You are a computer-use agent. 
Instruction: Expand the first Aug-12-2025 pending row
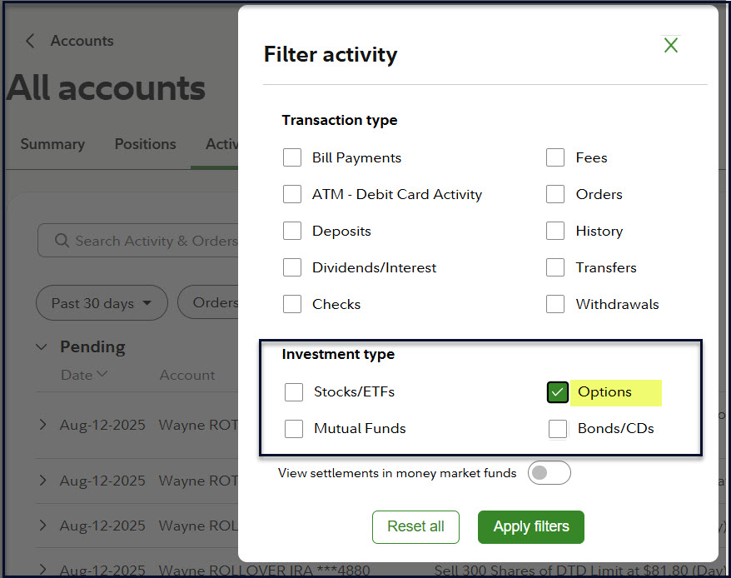[x=43, y=425]
